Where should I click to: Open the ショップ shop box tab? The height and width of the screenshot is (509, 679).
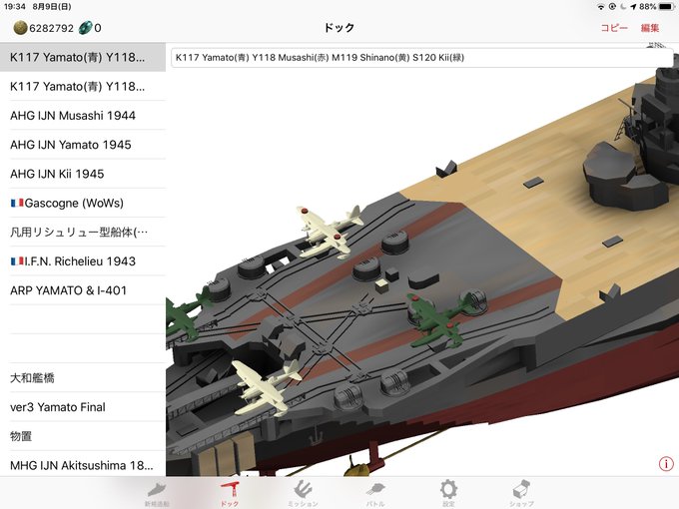point(521,494)
